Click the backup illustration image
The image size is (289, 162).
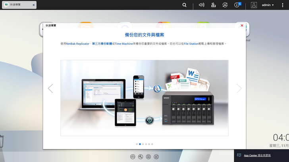[x=144, y=98]
